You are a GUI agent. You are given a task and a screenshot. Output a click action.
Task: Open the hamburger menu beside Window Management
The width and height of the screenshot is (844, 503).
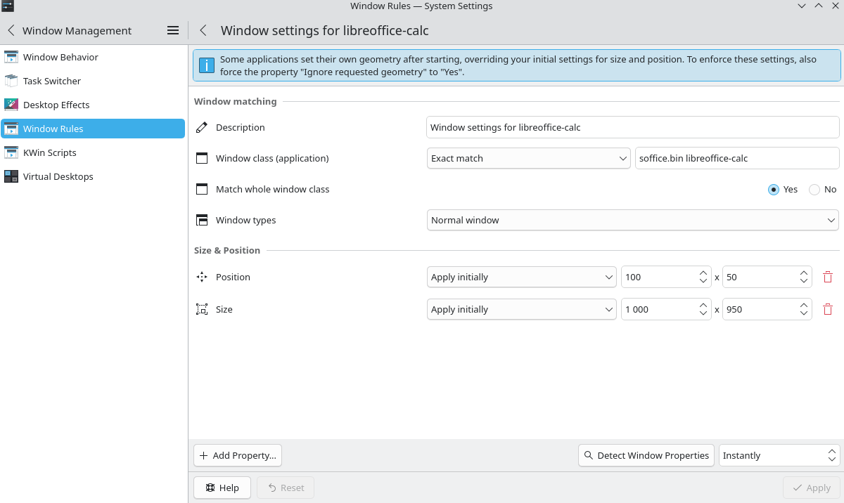[173, 31]
